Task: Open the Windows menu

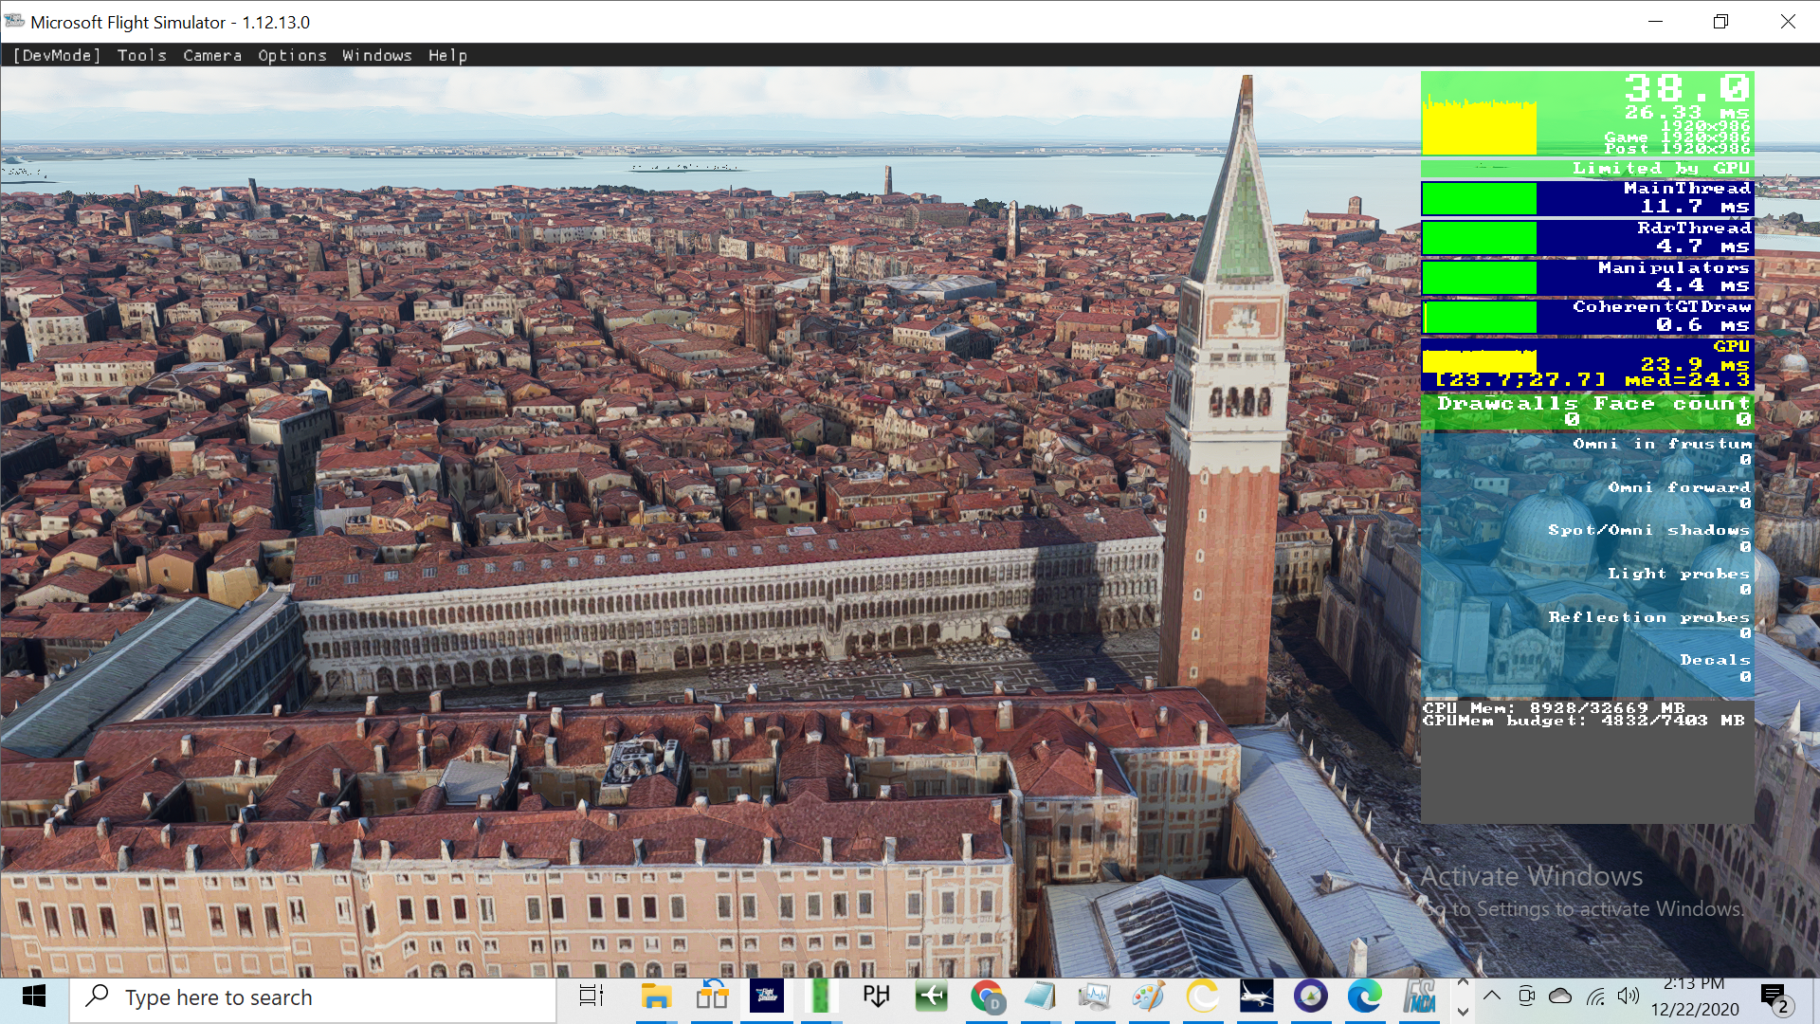Action: 377,55
